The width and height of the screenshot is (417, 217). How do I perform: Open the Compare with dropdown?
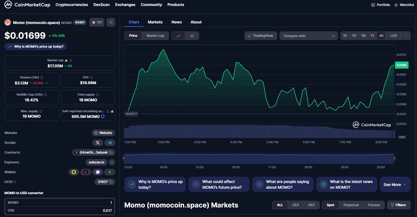[x=309, y=35]
